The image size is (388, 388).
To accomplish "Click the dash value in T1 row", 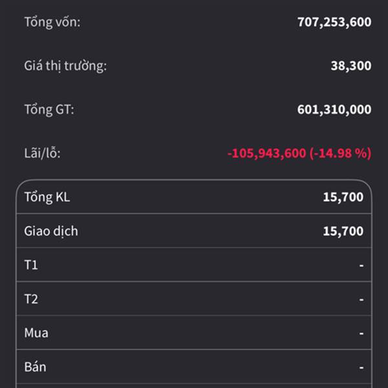I will (361, 265).
